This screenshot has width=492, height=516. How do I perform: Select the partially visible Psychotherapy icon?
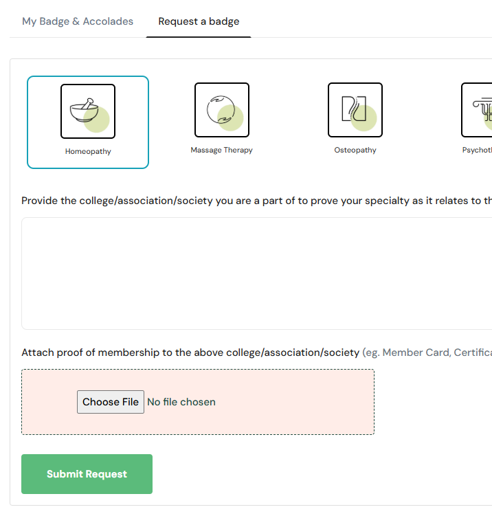point(478,110)
